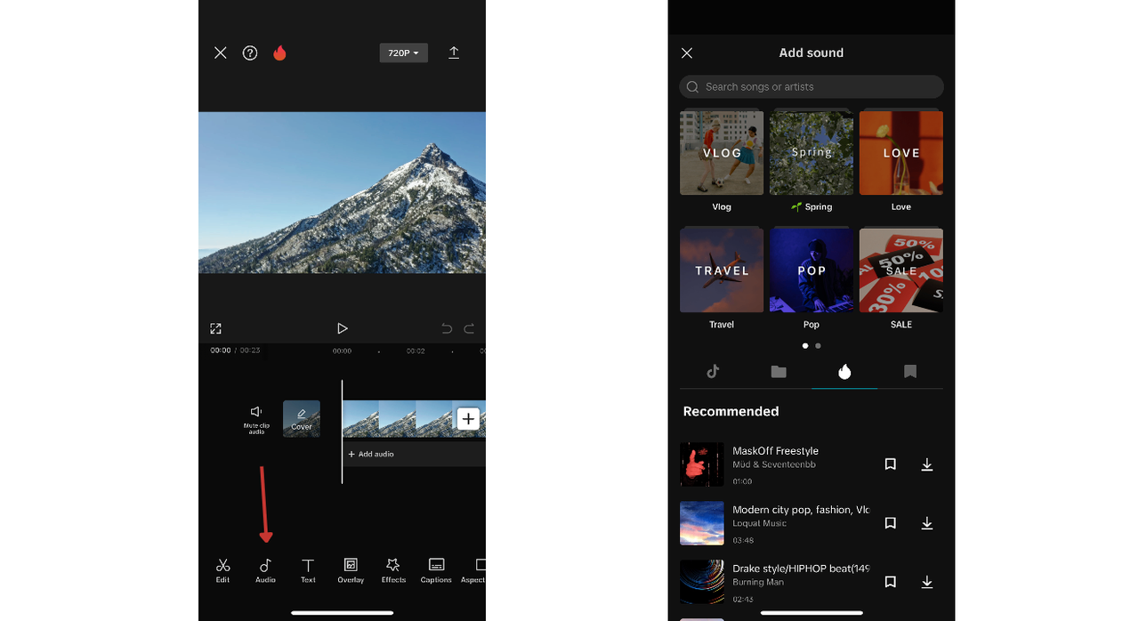Select Modern city pop, fashion track title
The height and width of the screenshot is (621, 1139).
click(x=801, y=510)
